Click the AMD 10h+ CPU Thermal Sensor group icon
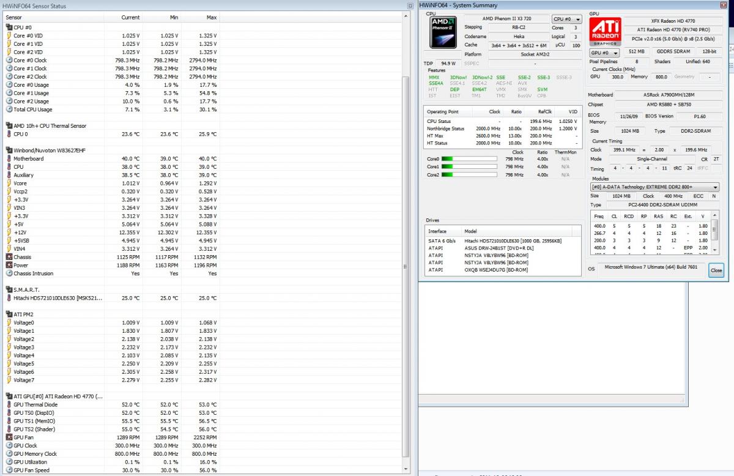 coord(9,126)
